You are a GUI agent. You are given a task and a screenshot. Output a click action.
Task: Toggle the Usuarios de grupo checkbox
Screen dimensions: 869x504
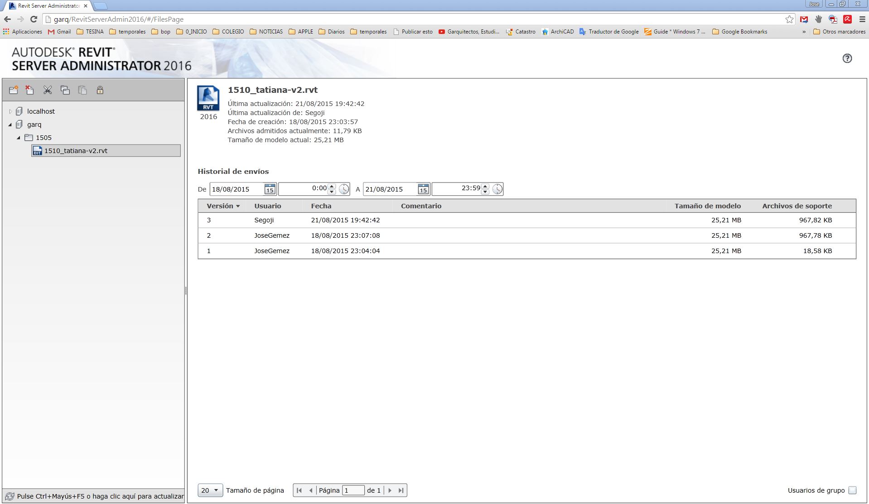(x=852, y=490)
